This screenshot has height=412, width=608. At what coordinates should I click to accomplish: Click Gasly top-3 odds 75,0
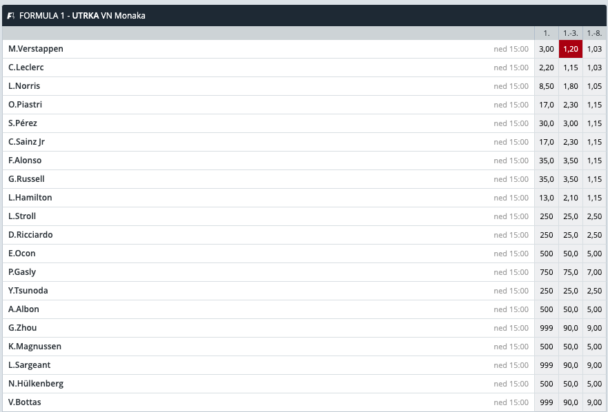point(570,272)
